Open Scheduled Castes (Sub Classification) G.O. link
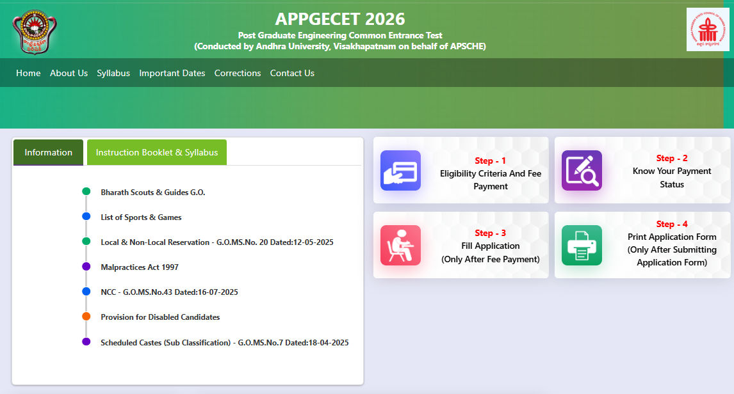The width and height of the screenshot is (734, 394). 224,343
